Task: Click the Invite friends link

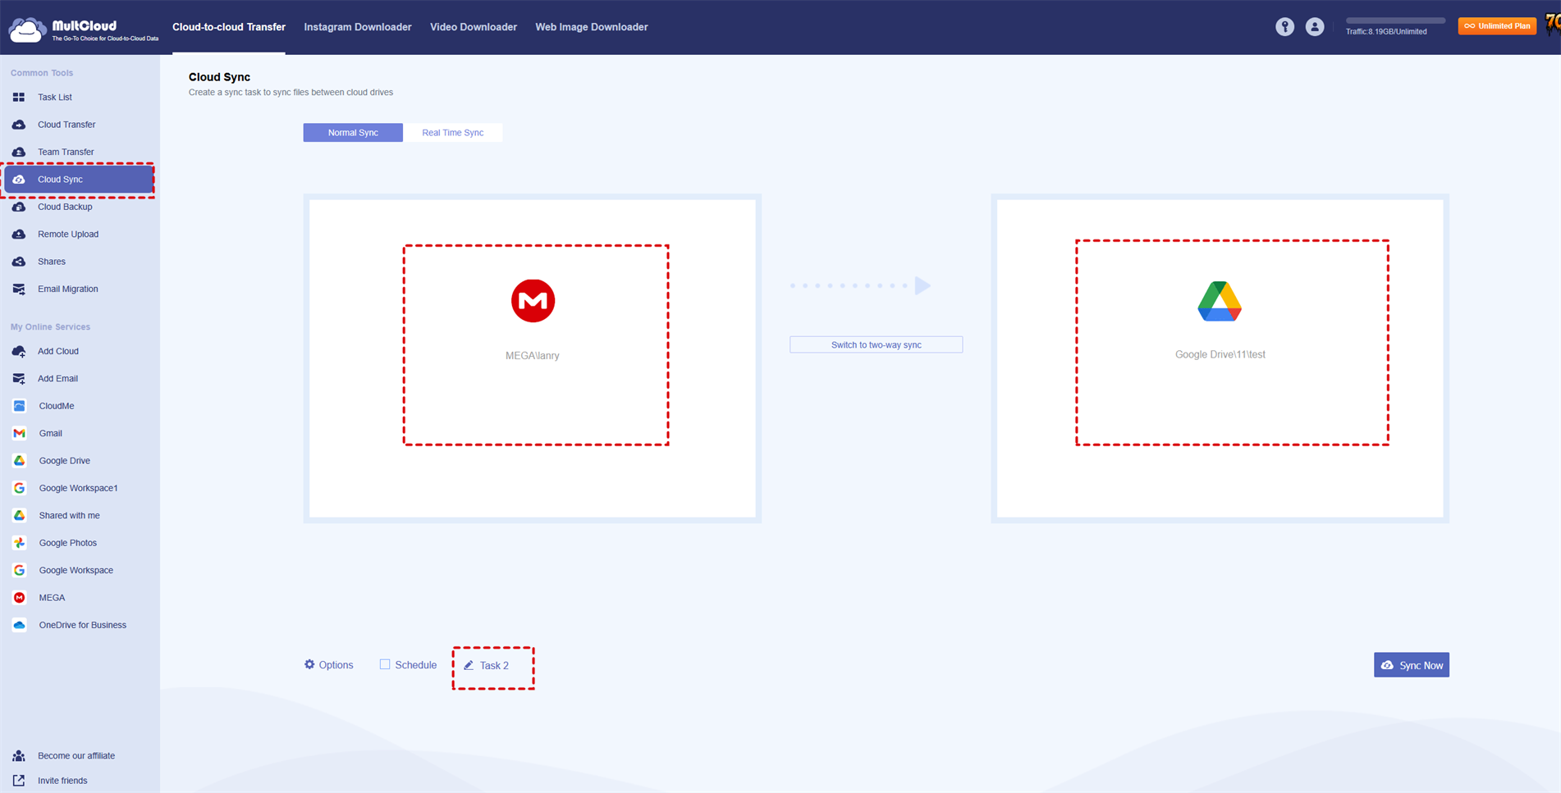Action: 62,781
